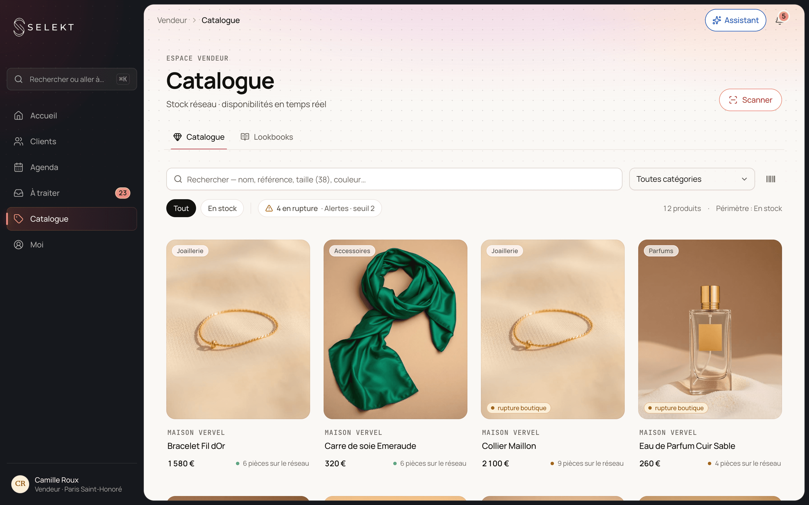Click the SELEKT logo
This screenshot has width=809, height=505.
coord(44,27)
